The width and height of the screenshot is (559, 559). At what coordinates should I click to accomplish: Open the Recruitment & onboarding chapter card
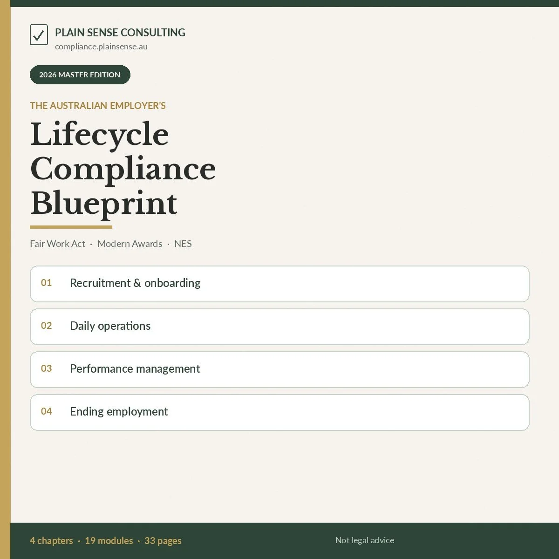tap(279, 284)
